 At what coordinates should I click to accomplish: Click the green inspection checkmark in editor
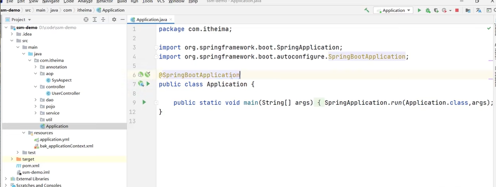[489, 28]
